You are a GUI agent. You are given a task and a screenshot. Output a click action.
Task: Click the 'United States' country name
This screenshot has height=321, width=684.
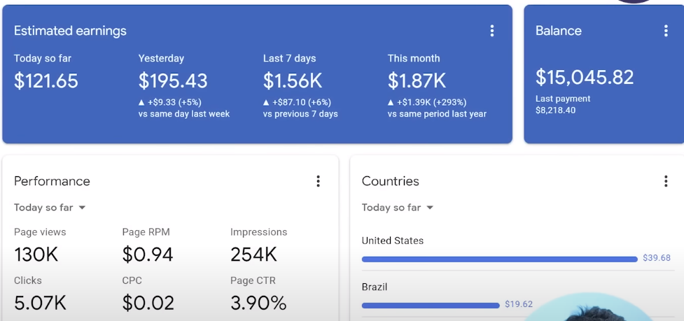393,241
